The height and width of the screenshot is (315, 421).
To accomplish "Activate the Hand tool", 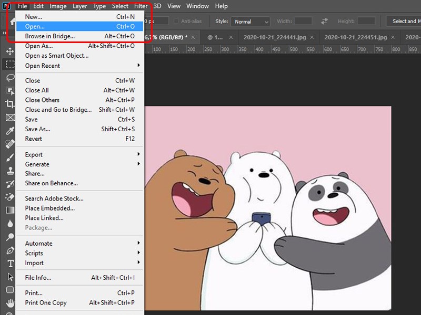I will pos(9,303).
